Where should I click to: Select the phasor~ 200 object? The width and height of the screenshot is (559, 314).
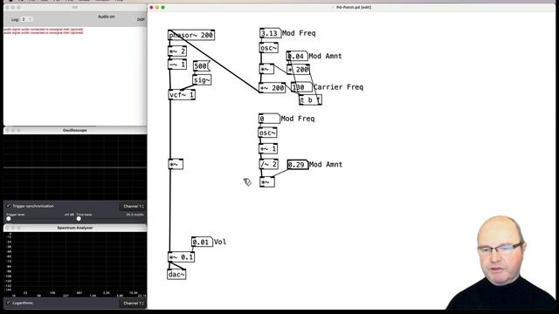click(191, 35)
